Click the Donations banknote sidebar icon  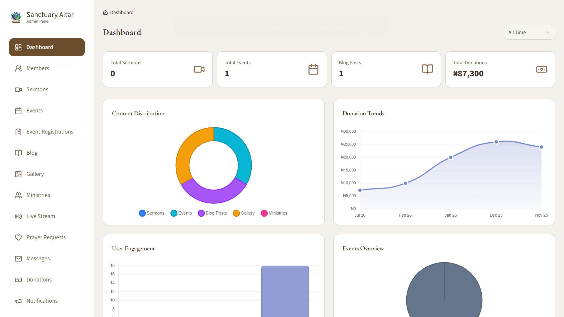tap(18, 280)
